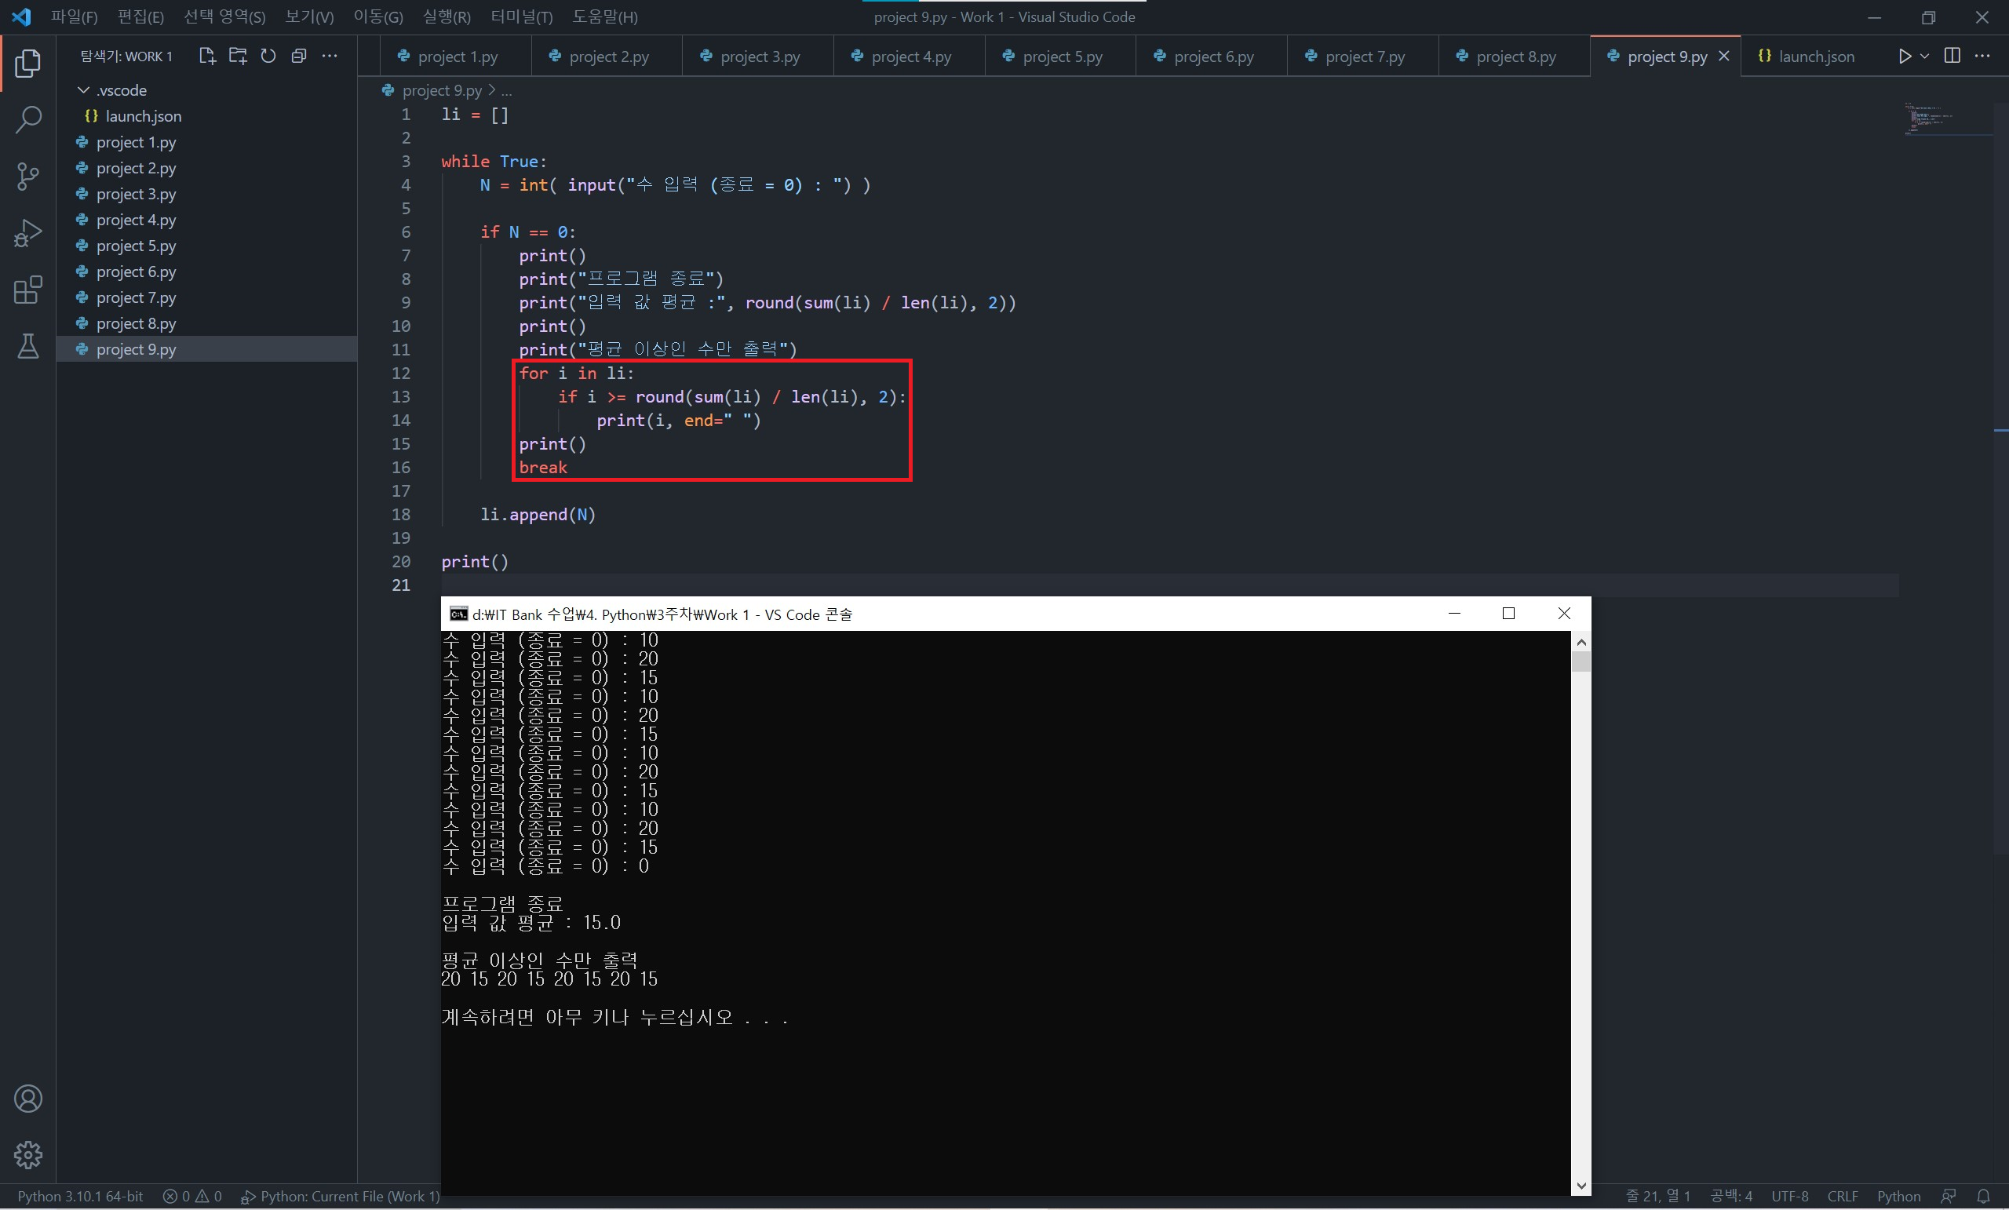Open the 터미널(T) menu
Image resolution: width=2009 pixels, height=1210 pixels.
pyautogui.click(x=521, y=17)
